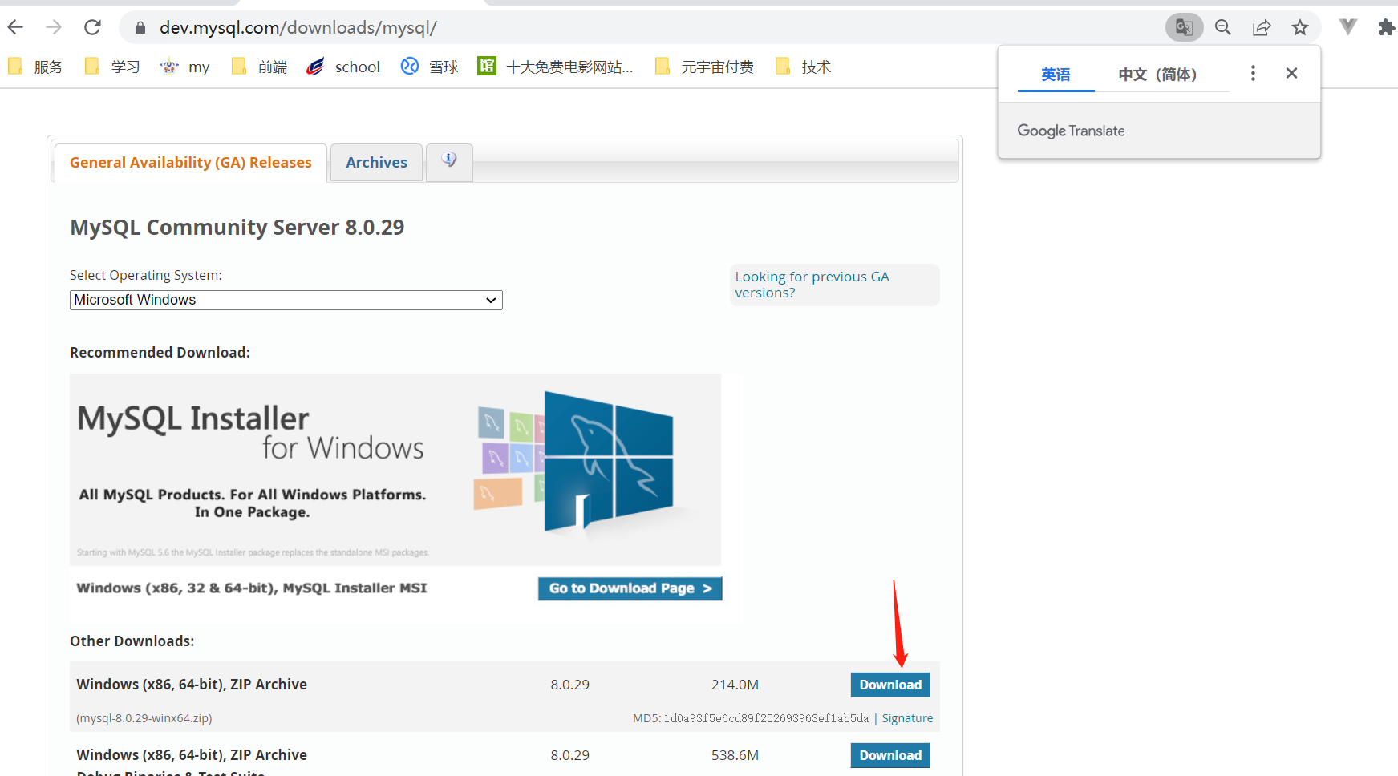The image size is (1398, 776).
Task: Click the MySQL Community Server 8.0.29 heading
Action: [x=237, y=228]
